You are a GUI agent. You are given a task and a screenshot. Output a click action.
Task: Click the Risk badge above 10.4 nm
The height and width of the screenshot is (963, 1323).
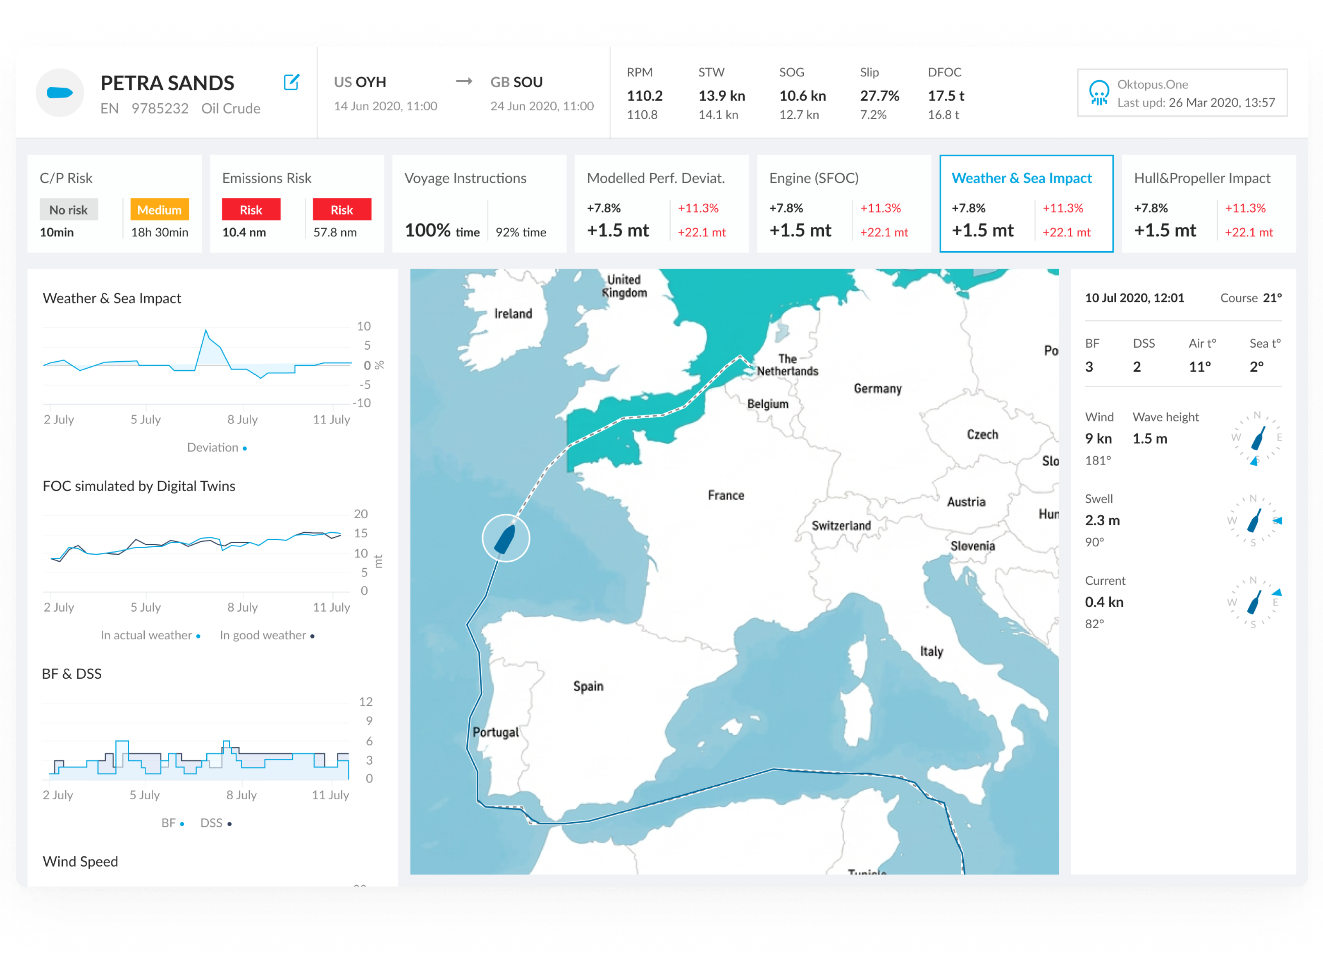click(251, 210)
